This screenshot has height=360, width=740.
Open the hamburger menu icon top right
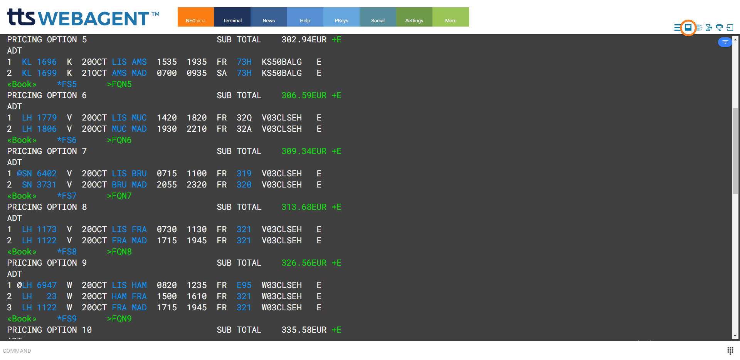coord(677,27)
